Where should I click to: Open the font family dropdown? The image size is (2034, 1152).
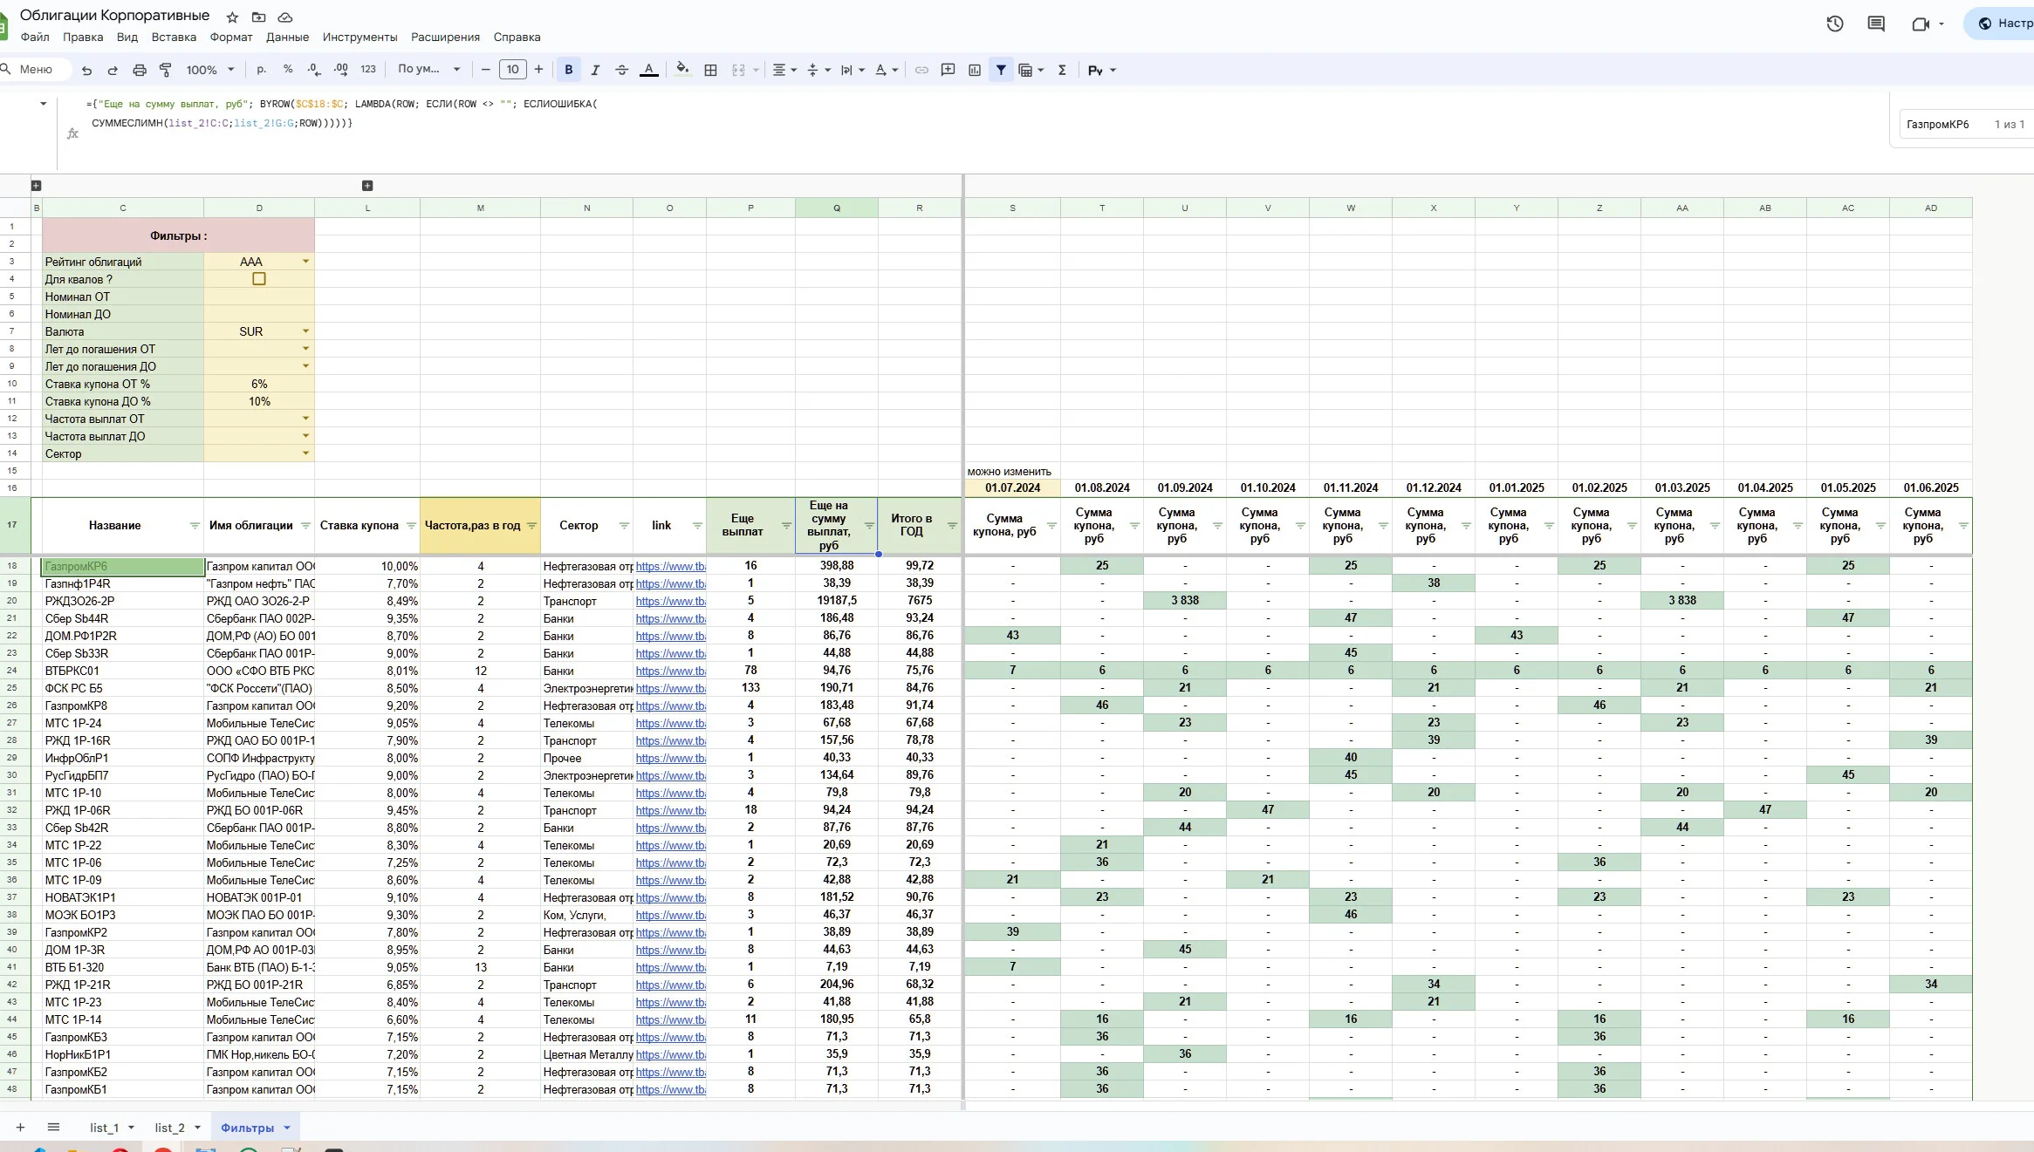(428, 70)
